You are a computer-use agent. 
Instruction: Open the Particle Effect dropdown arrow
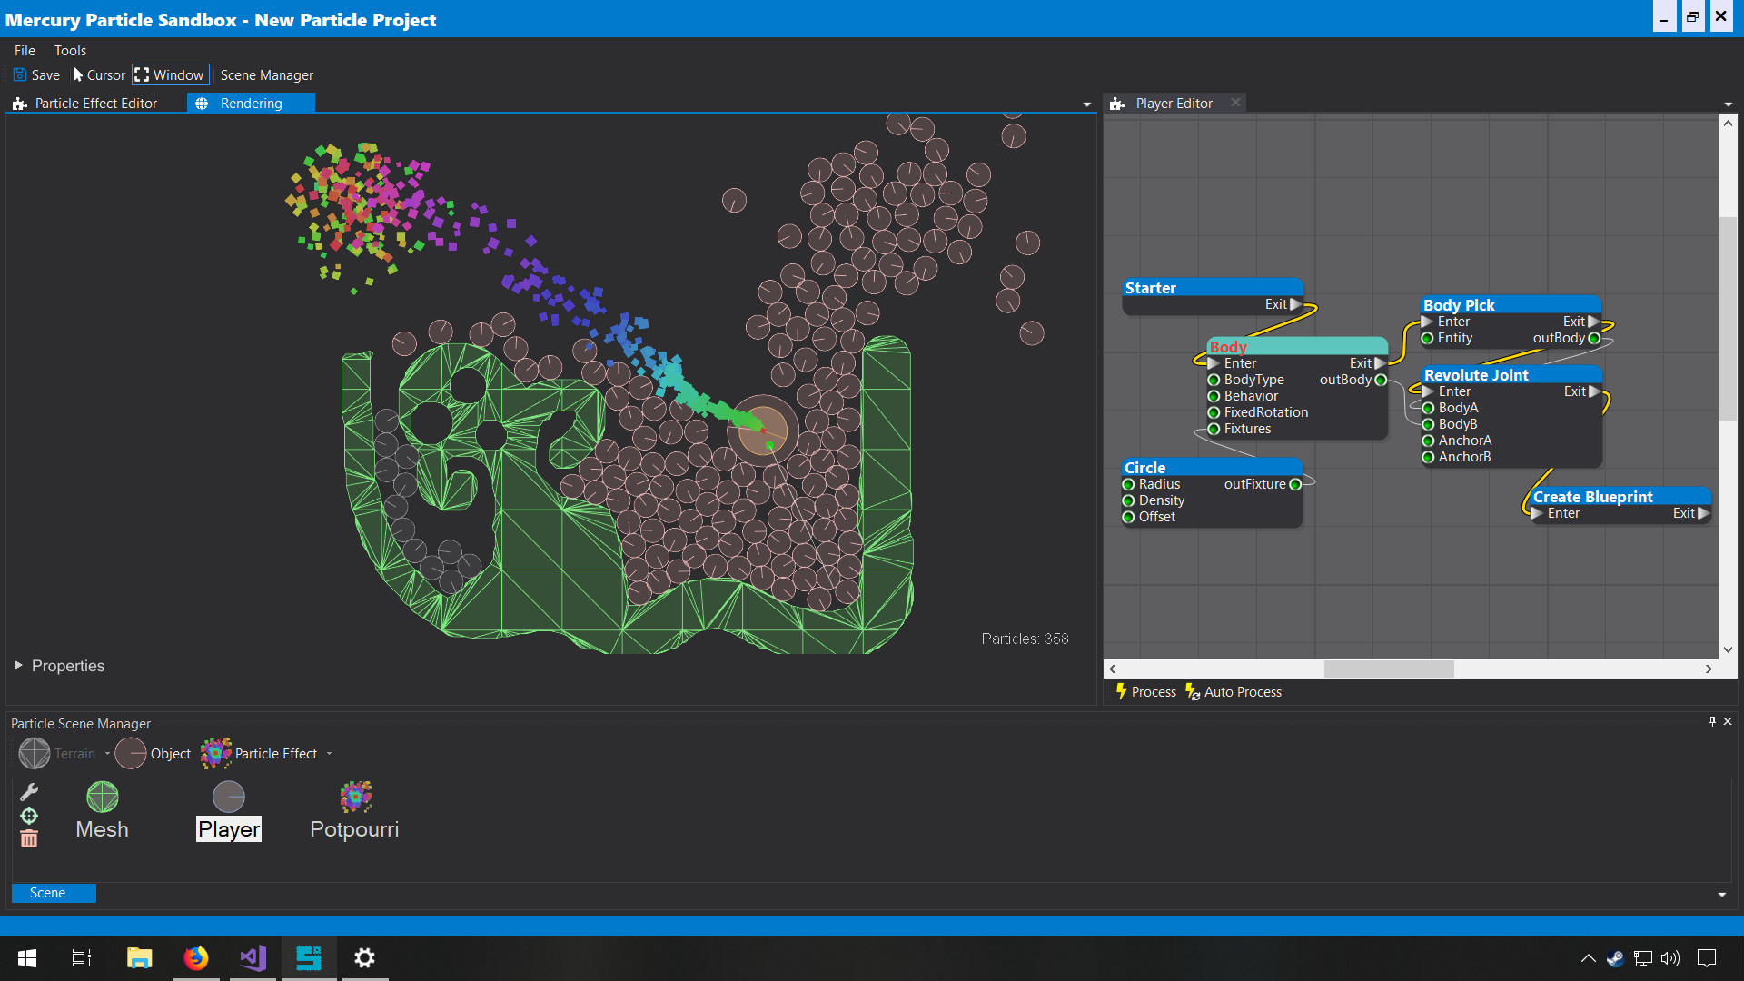click(329, 753)
